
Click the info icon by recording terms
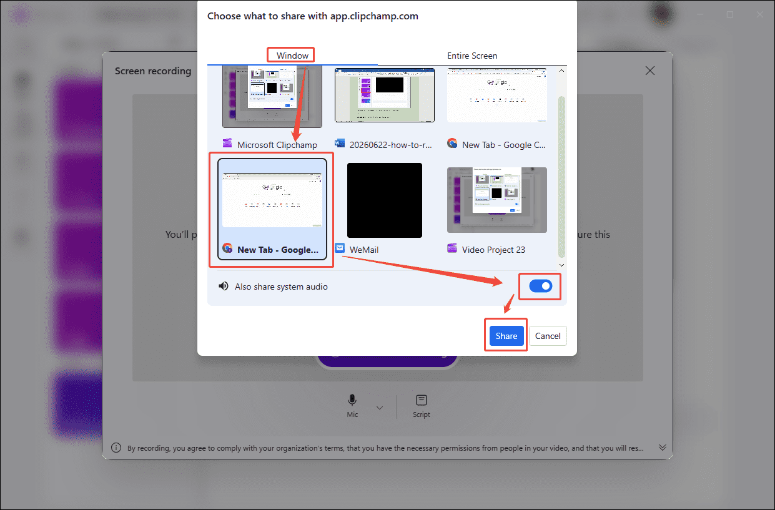click(x=116, y=448)
